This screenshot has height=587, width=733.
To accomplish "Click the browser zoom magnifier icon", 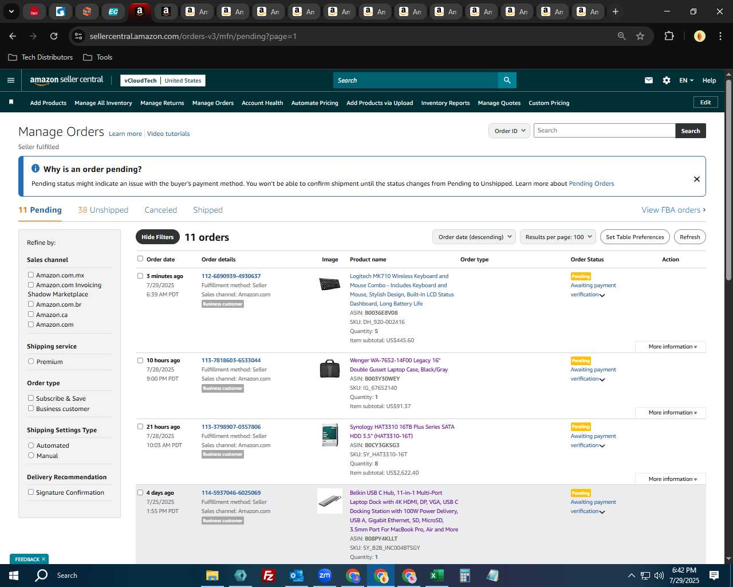I will tap(622, 36).
